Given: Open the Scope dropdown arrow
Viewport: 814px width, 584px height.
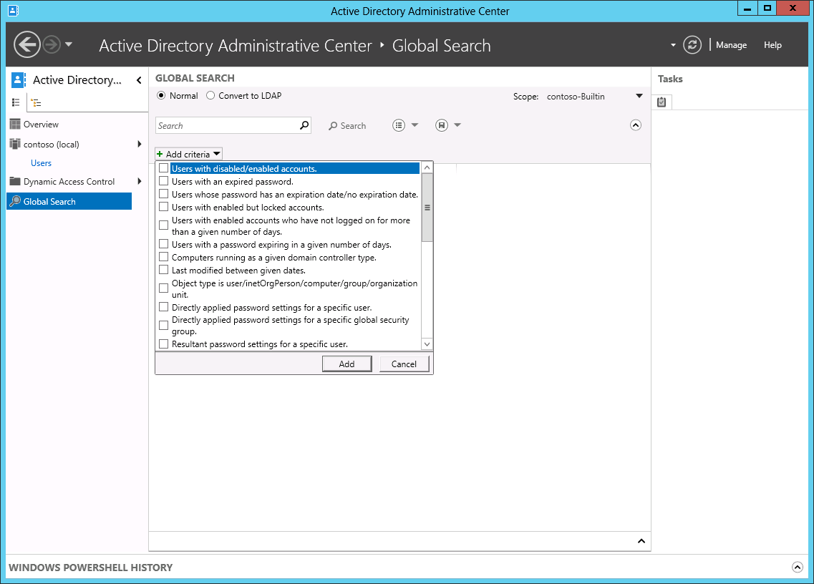Looking at the screenshot, I should pyautogui.click(x=639, y=96).
